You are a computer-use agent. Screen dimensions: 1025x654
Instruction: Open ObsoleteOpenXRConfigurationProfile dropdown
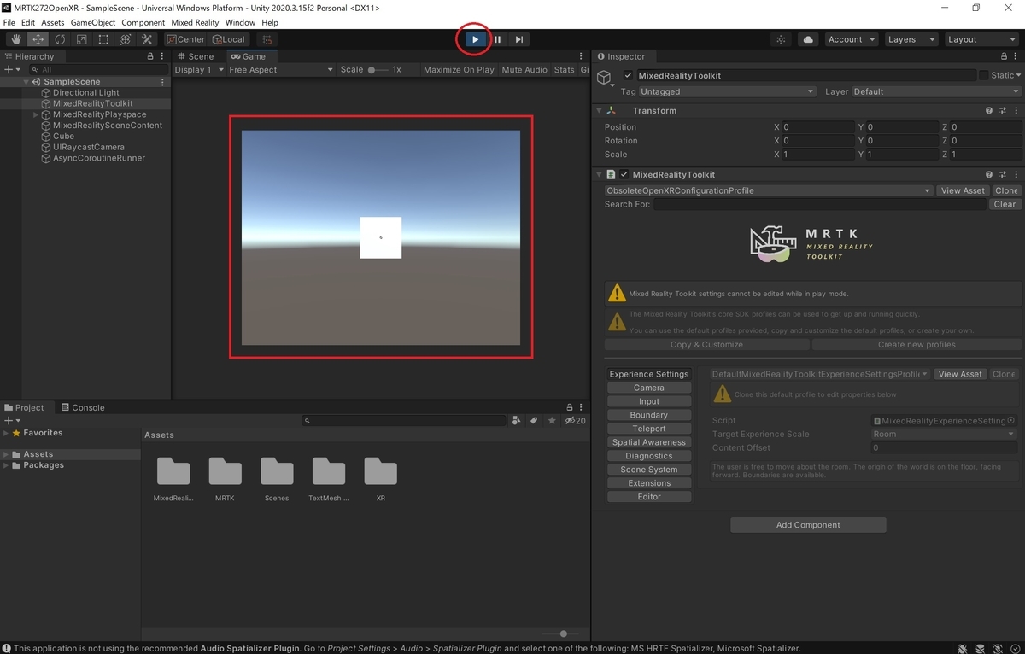(x=768, y=190)
